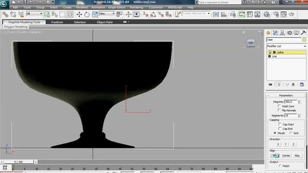Select Morph capping radio button
This screenshot has width=308, height=173.
point(275,133)
